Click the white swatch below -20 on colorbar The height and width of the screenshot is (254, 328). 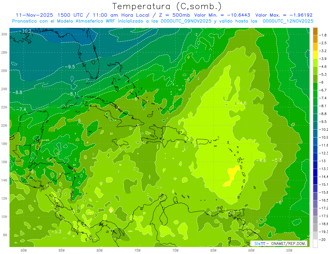[x=315, y=243]
